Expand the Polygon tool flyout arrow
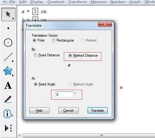The height and width of the screenshot is (138, 155). click(13, 76)
